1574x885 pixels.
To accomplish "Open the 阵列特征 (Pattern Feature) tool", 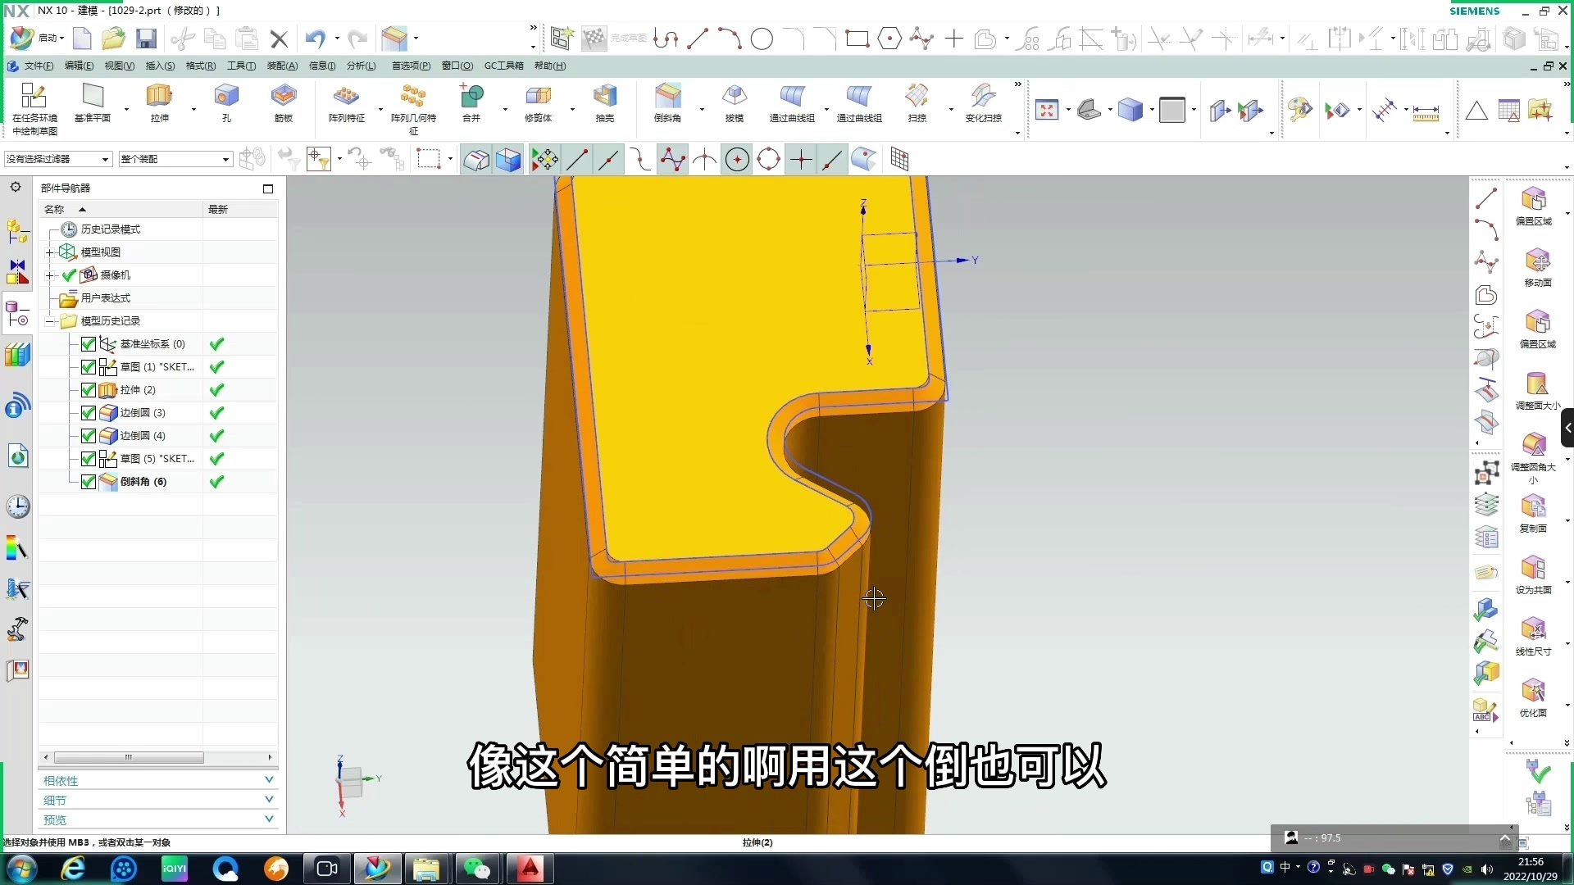I will [x=348, y=105].
